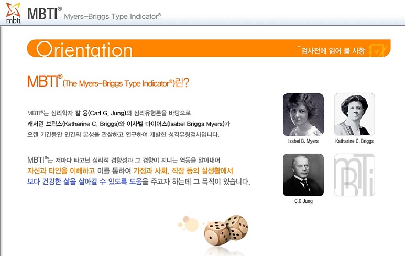The width and height of the screenshot is (405, 256).
Task: Click the "검사전에 읽어 볼 사항" banner text
Action: coord(333,51)
